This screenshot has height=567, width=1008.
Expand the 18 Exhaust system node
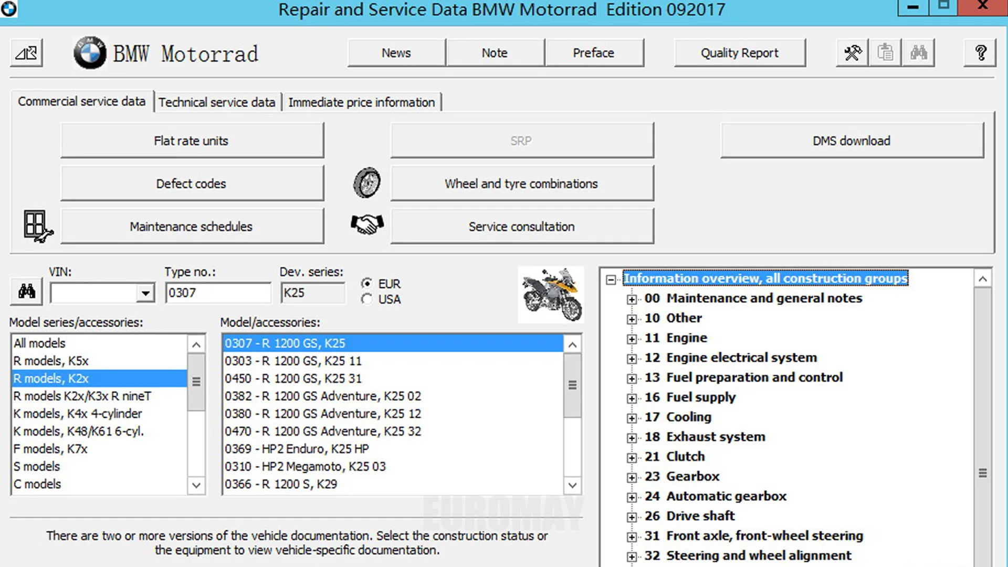pos(632,438)
